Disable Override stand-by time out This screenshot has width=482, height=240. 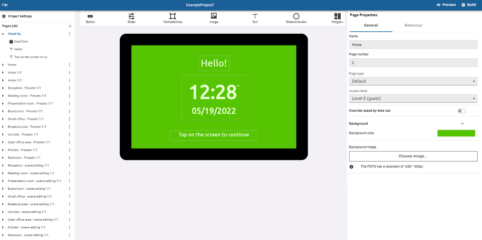pos(461,111)
